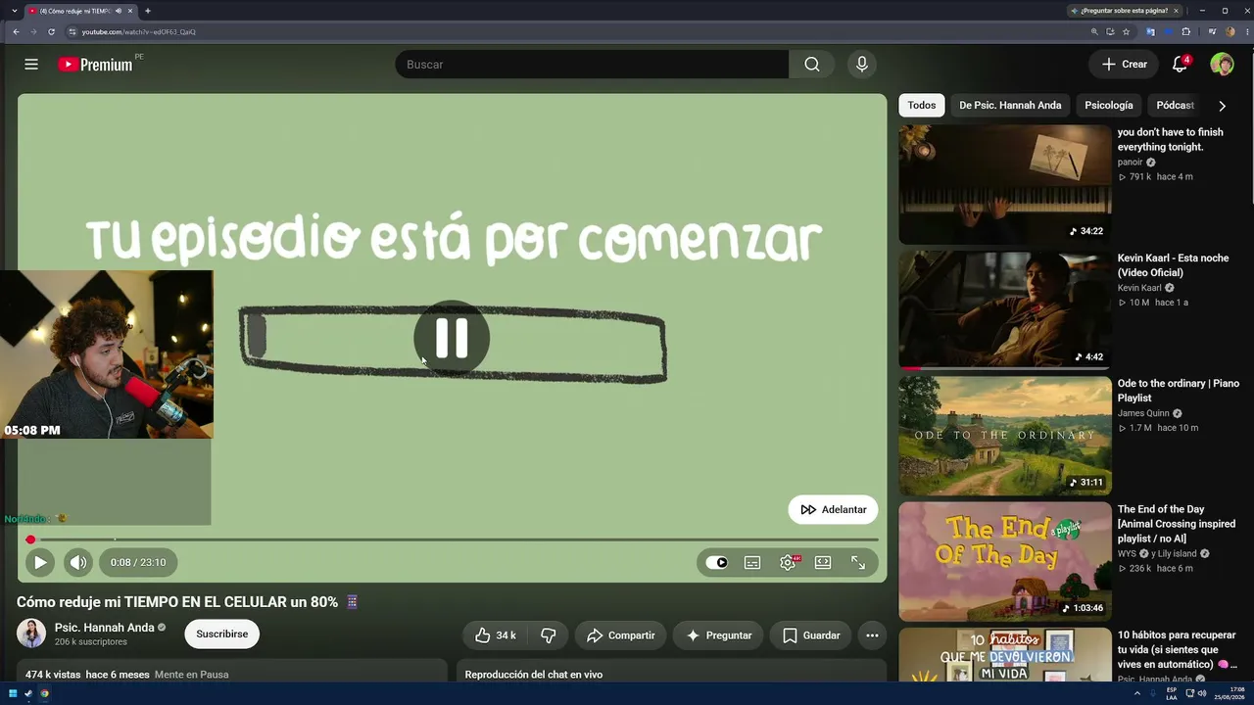The image size is (1254, 705).
Task: Click the Kevin Kaarl channel name
Action: (1139, 288)
